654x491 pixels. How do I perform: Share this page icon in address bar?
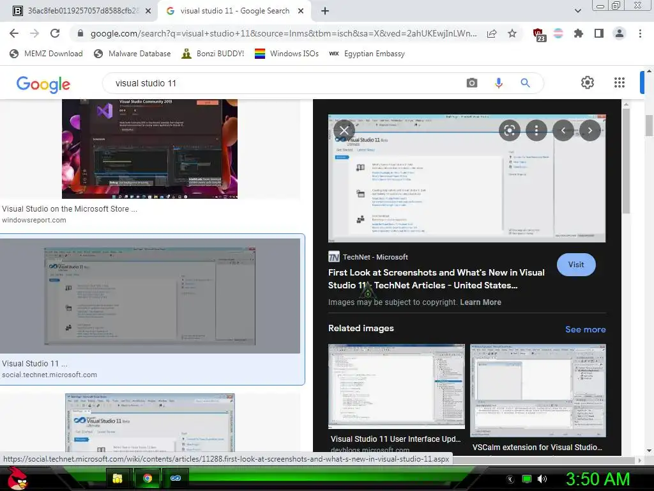click(492, 34)
